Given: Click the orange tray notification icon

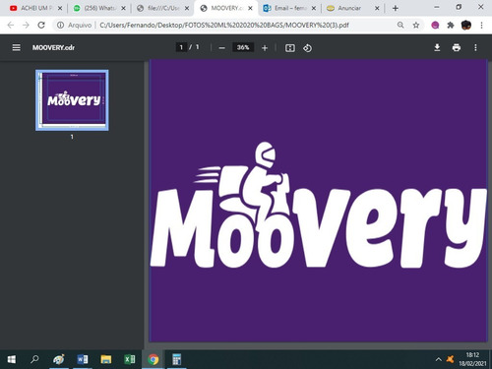Looking at the screenshot, I should 451,359.
